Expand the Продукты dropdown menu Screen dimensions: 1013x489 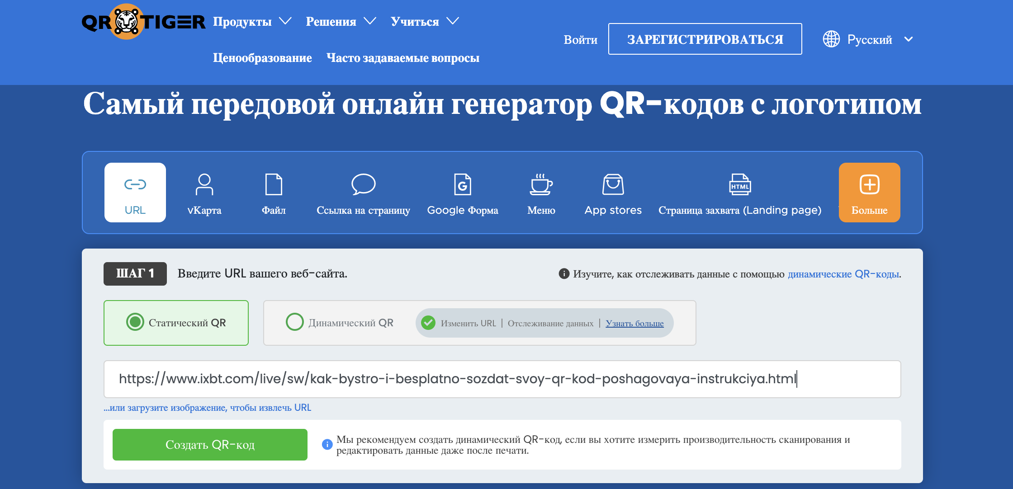point(252,21)
